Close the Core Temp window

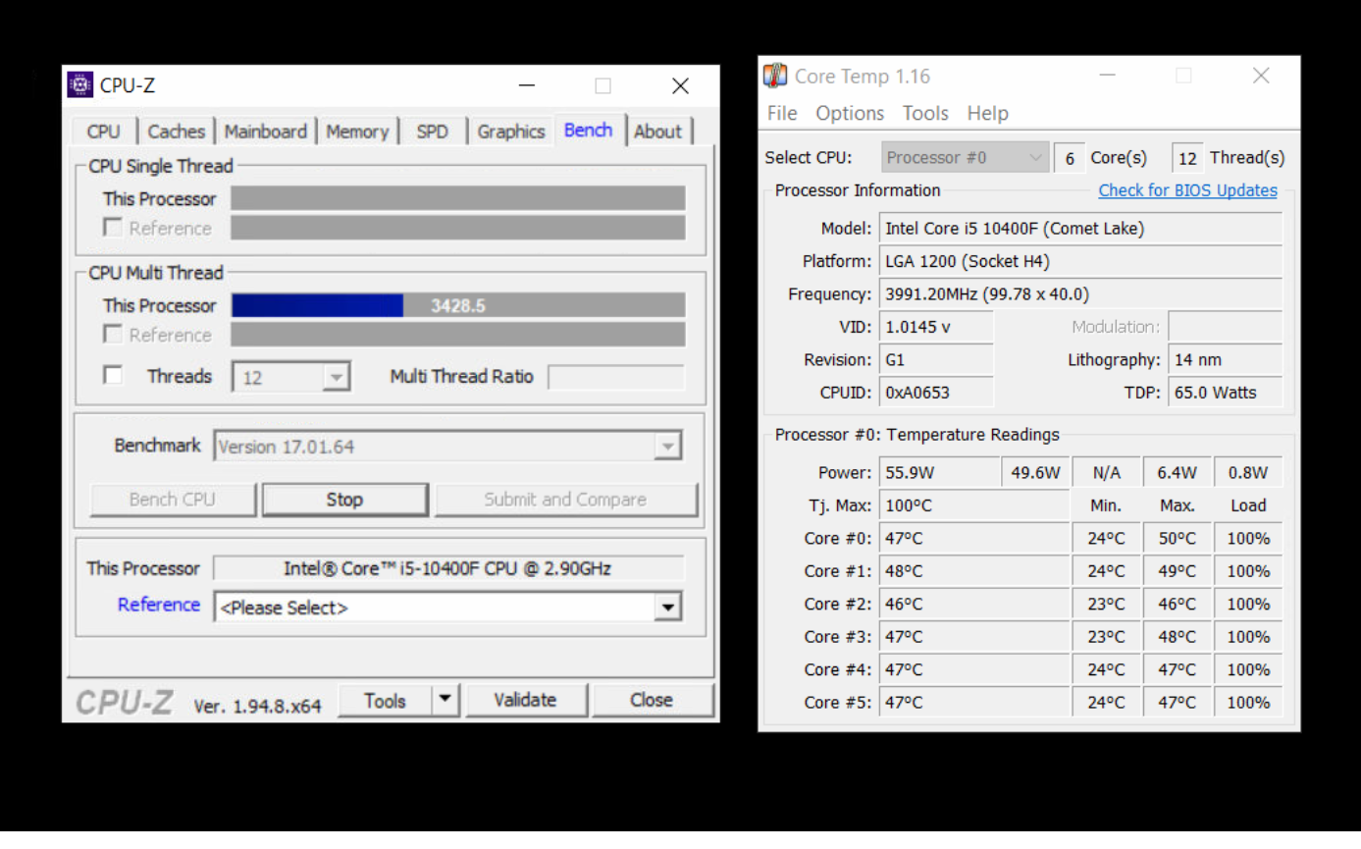click(1261, 76)
